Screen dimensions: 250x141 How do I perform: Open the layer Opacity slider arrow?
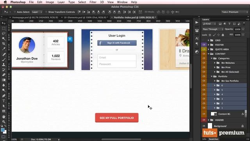243,29
